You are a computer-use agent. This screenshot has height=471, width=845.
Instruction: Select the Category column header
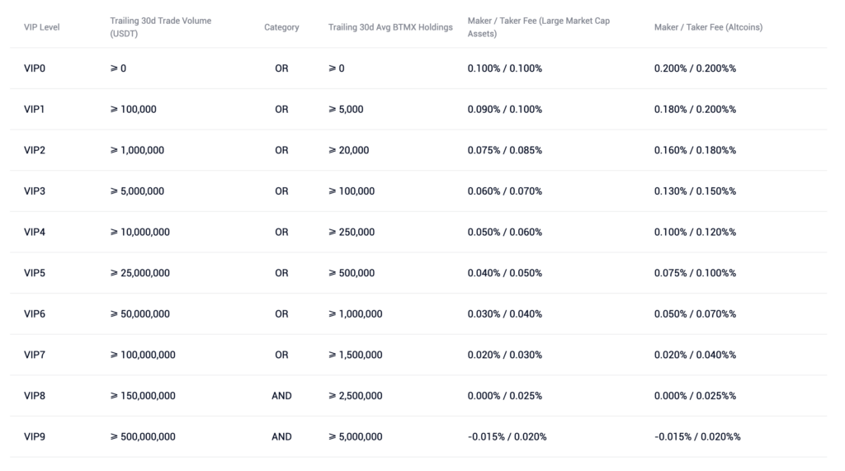pos(281,27)
